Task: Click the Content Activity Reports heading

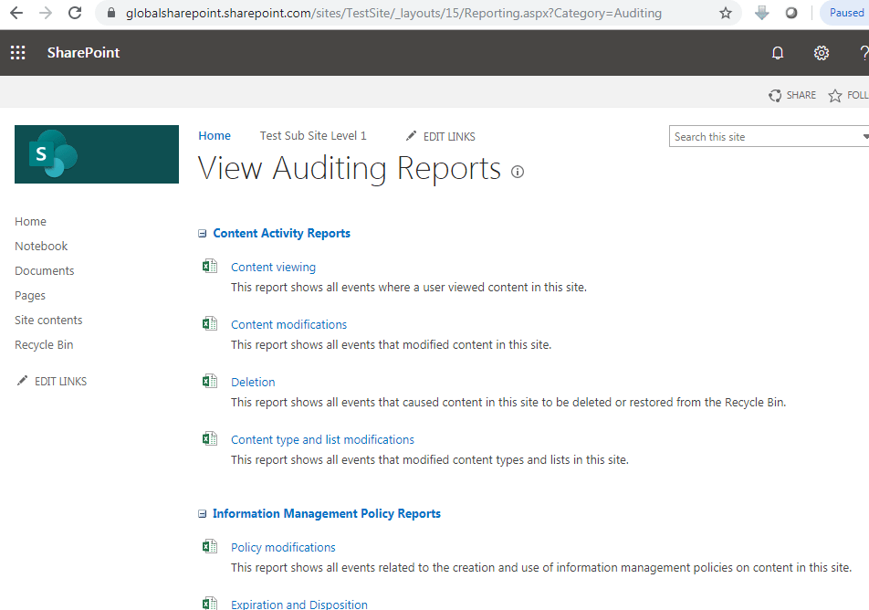Action: (x=281, y=234)
